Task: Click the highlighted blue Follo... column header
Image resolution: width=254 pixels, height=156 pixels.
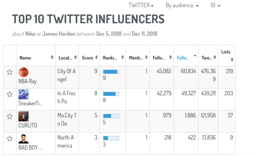Action: [183, 58]
